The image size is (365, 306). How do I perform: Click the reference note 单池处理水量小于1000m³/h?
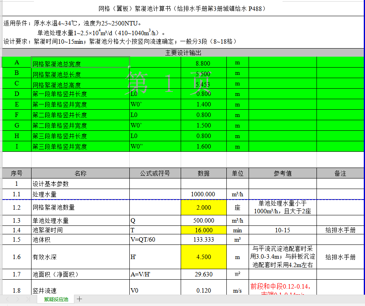[283, 207]
